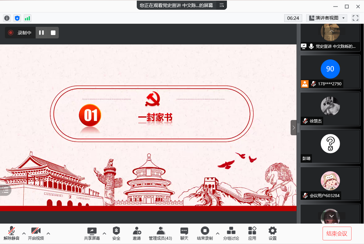The height and width of the screenshot is (244, 364).
Task: Expand audio options arrow beside 解除静音
Action: [x=24, y=233]
